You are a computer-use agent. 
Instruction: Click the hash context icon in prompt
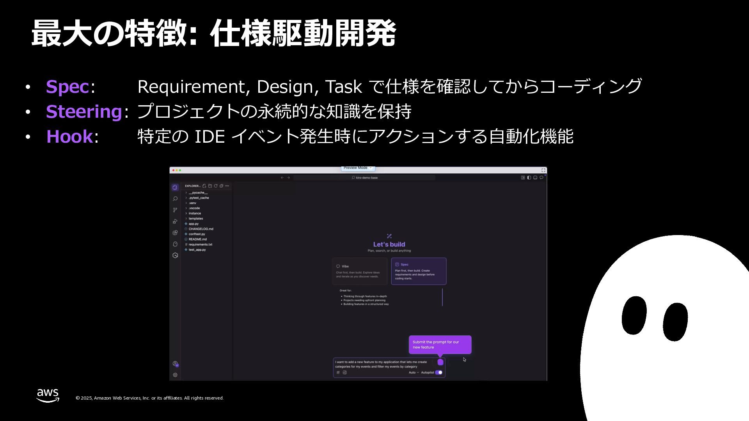(x=338, y=373)
